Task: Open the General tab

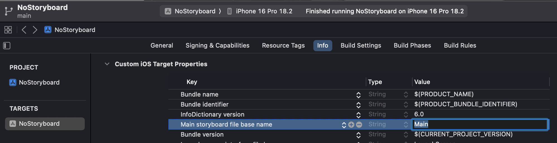Action: 162,45
